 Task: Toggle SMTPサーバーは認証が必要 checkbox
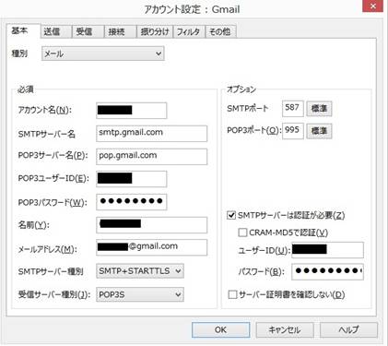[231, 215]
